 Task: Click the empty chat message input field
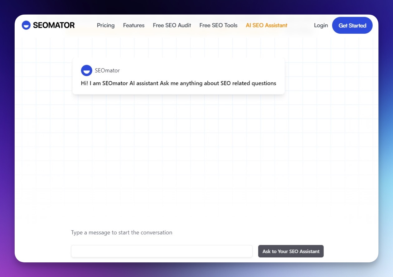point(162,251)
